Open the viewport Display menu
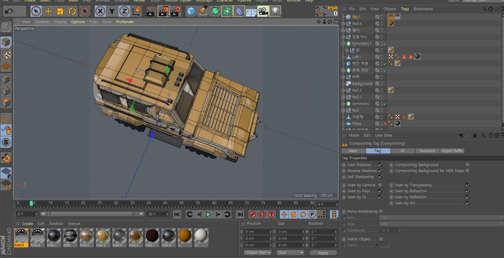 tap(60, 22)
